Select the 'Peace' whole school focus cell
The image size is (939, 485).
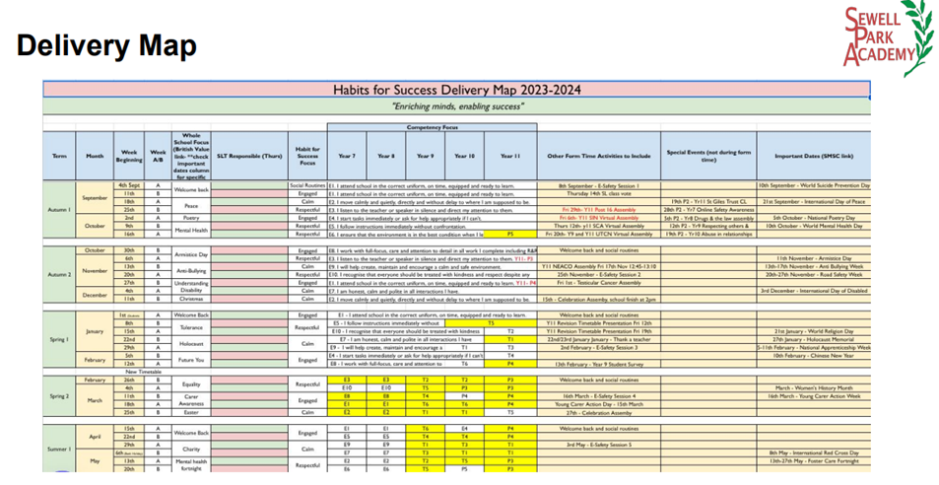(191, 206)
